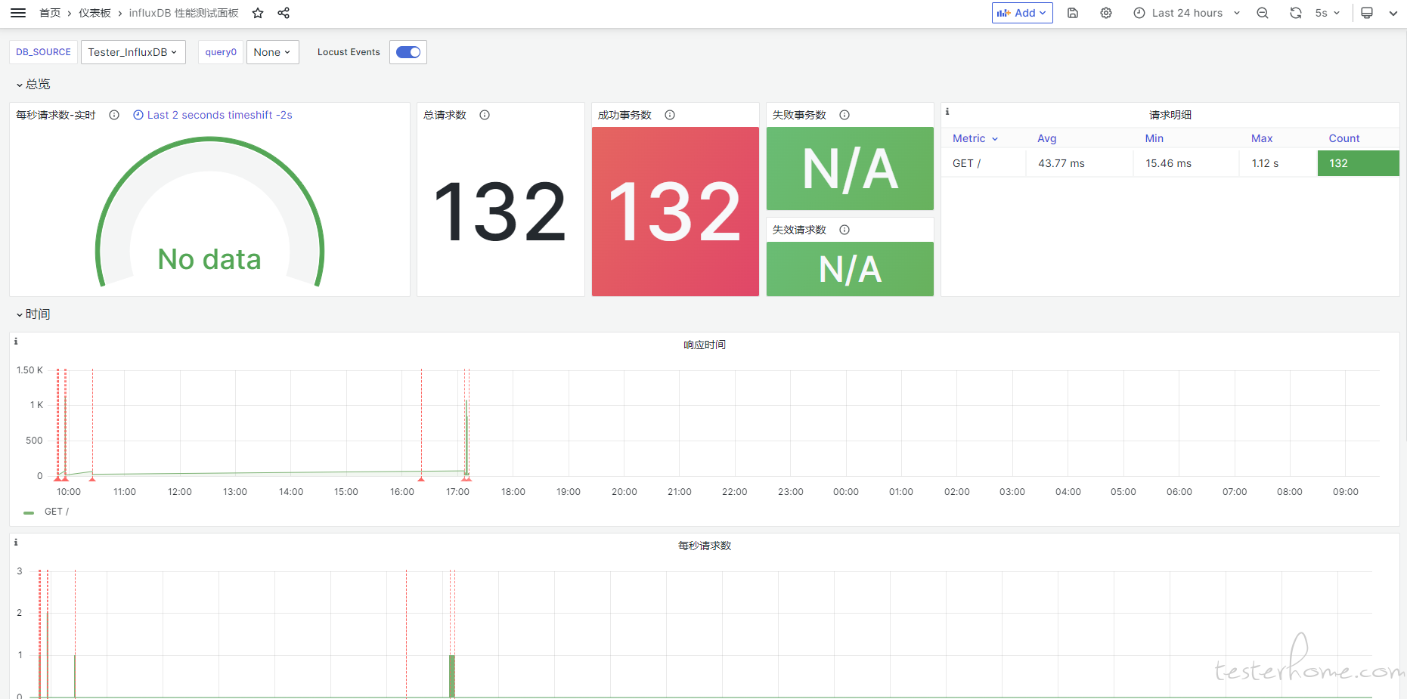Click Last 2 seconds timeshift link
The width and height of the screenshot is (1407, 699).
point(213,115)
